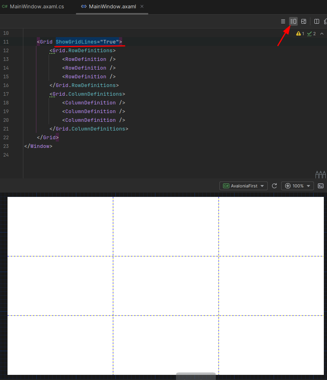Click the green typo check indicator
The image size is (327, 380).
(311, 34)
